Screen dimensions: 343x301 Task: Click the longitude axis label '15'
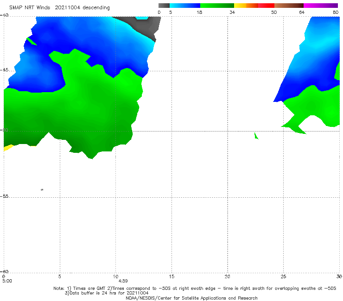tap(171, 276)
